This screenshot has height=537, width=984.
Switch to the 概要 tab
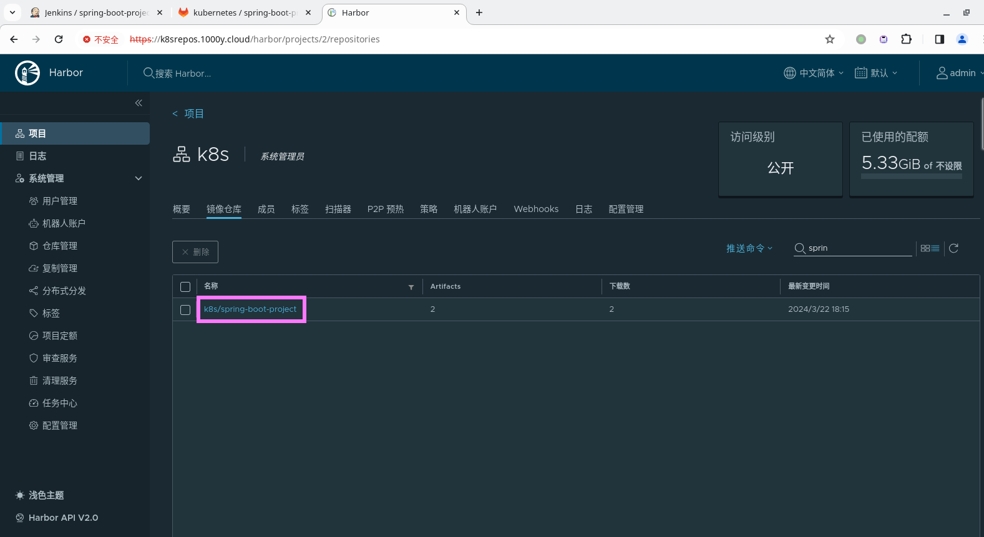(182, 209)
